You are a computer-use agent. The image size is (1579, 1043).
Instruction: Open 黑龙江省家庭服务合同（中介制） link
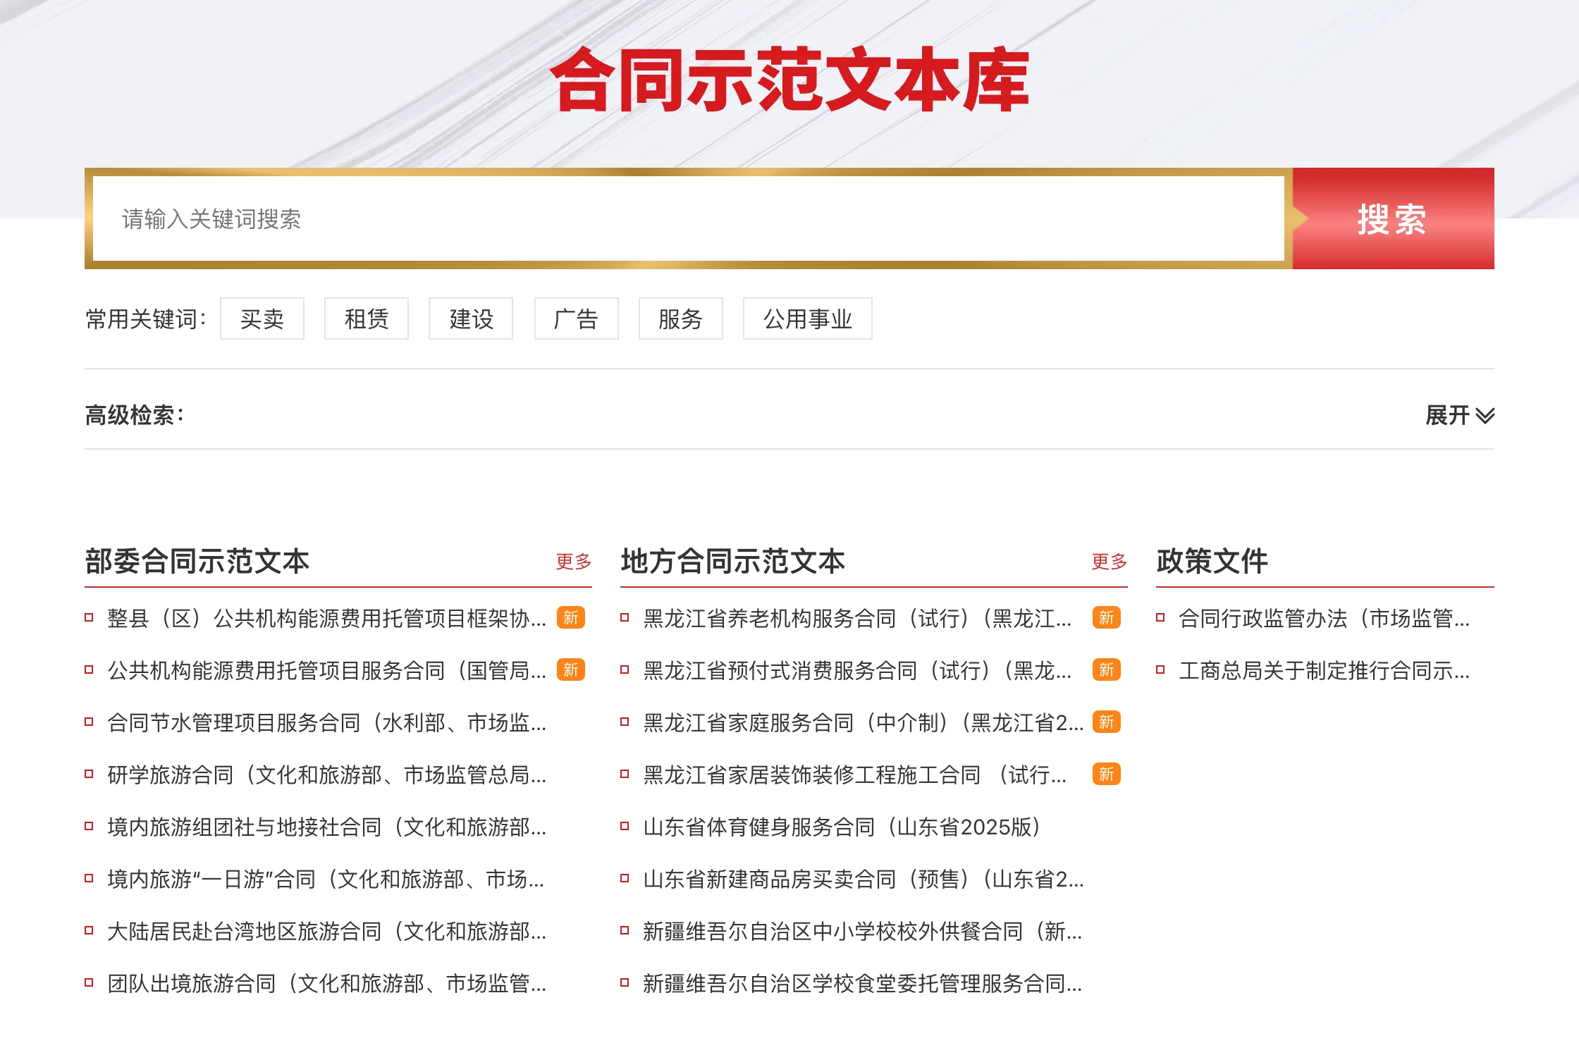[864, 722]
